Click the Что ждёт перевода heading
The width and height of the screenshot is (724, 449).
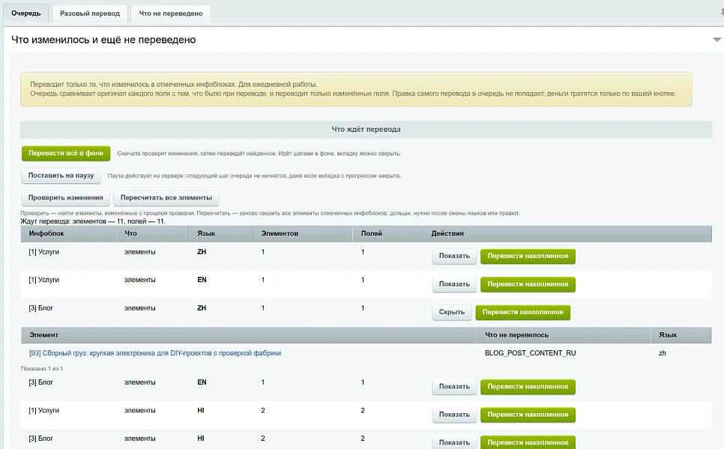(x=366, y=129)
